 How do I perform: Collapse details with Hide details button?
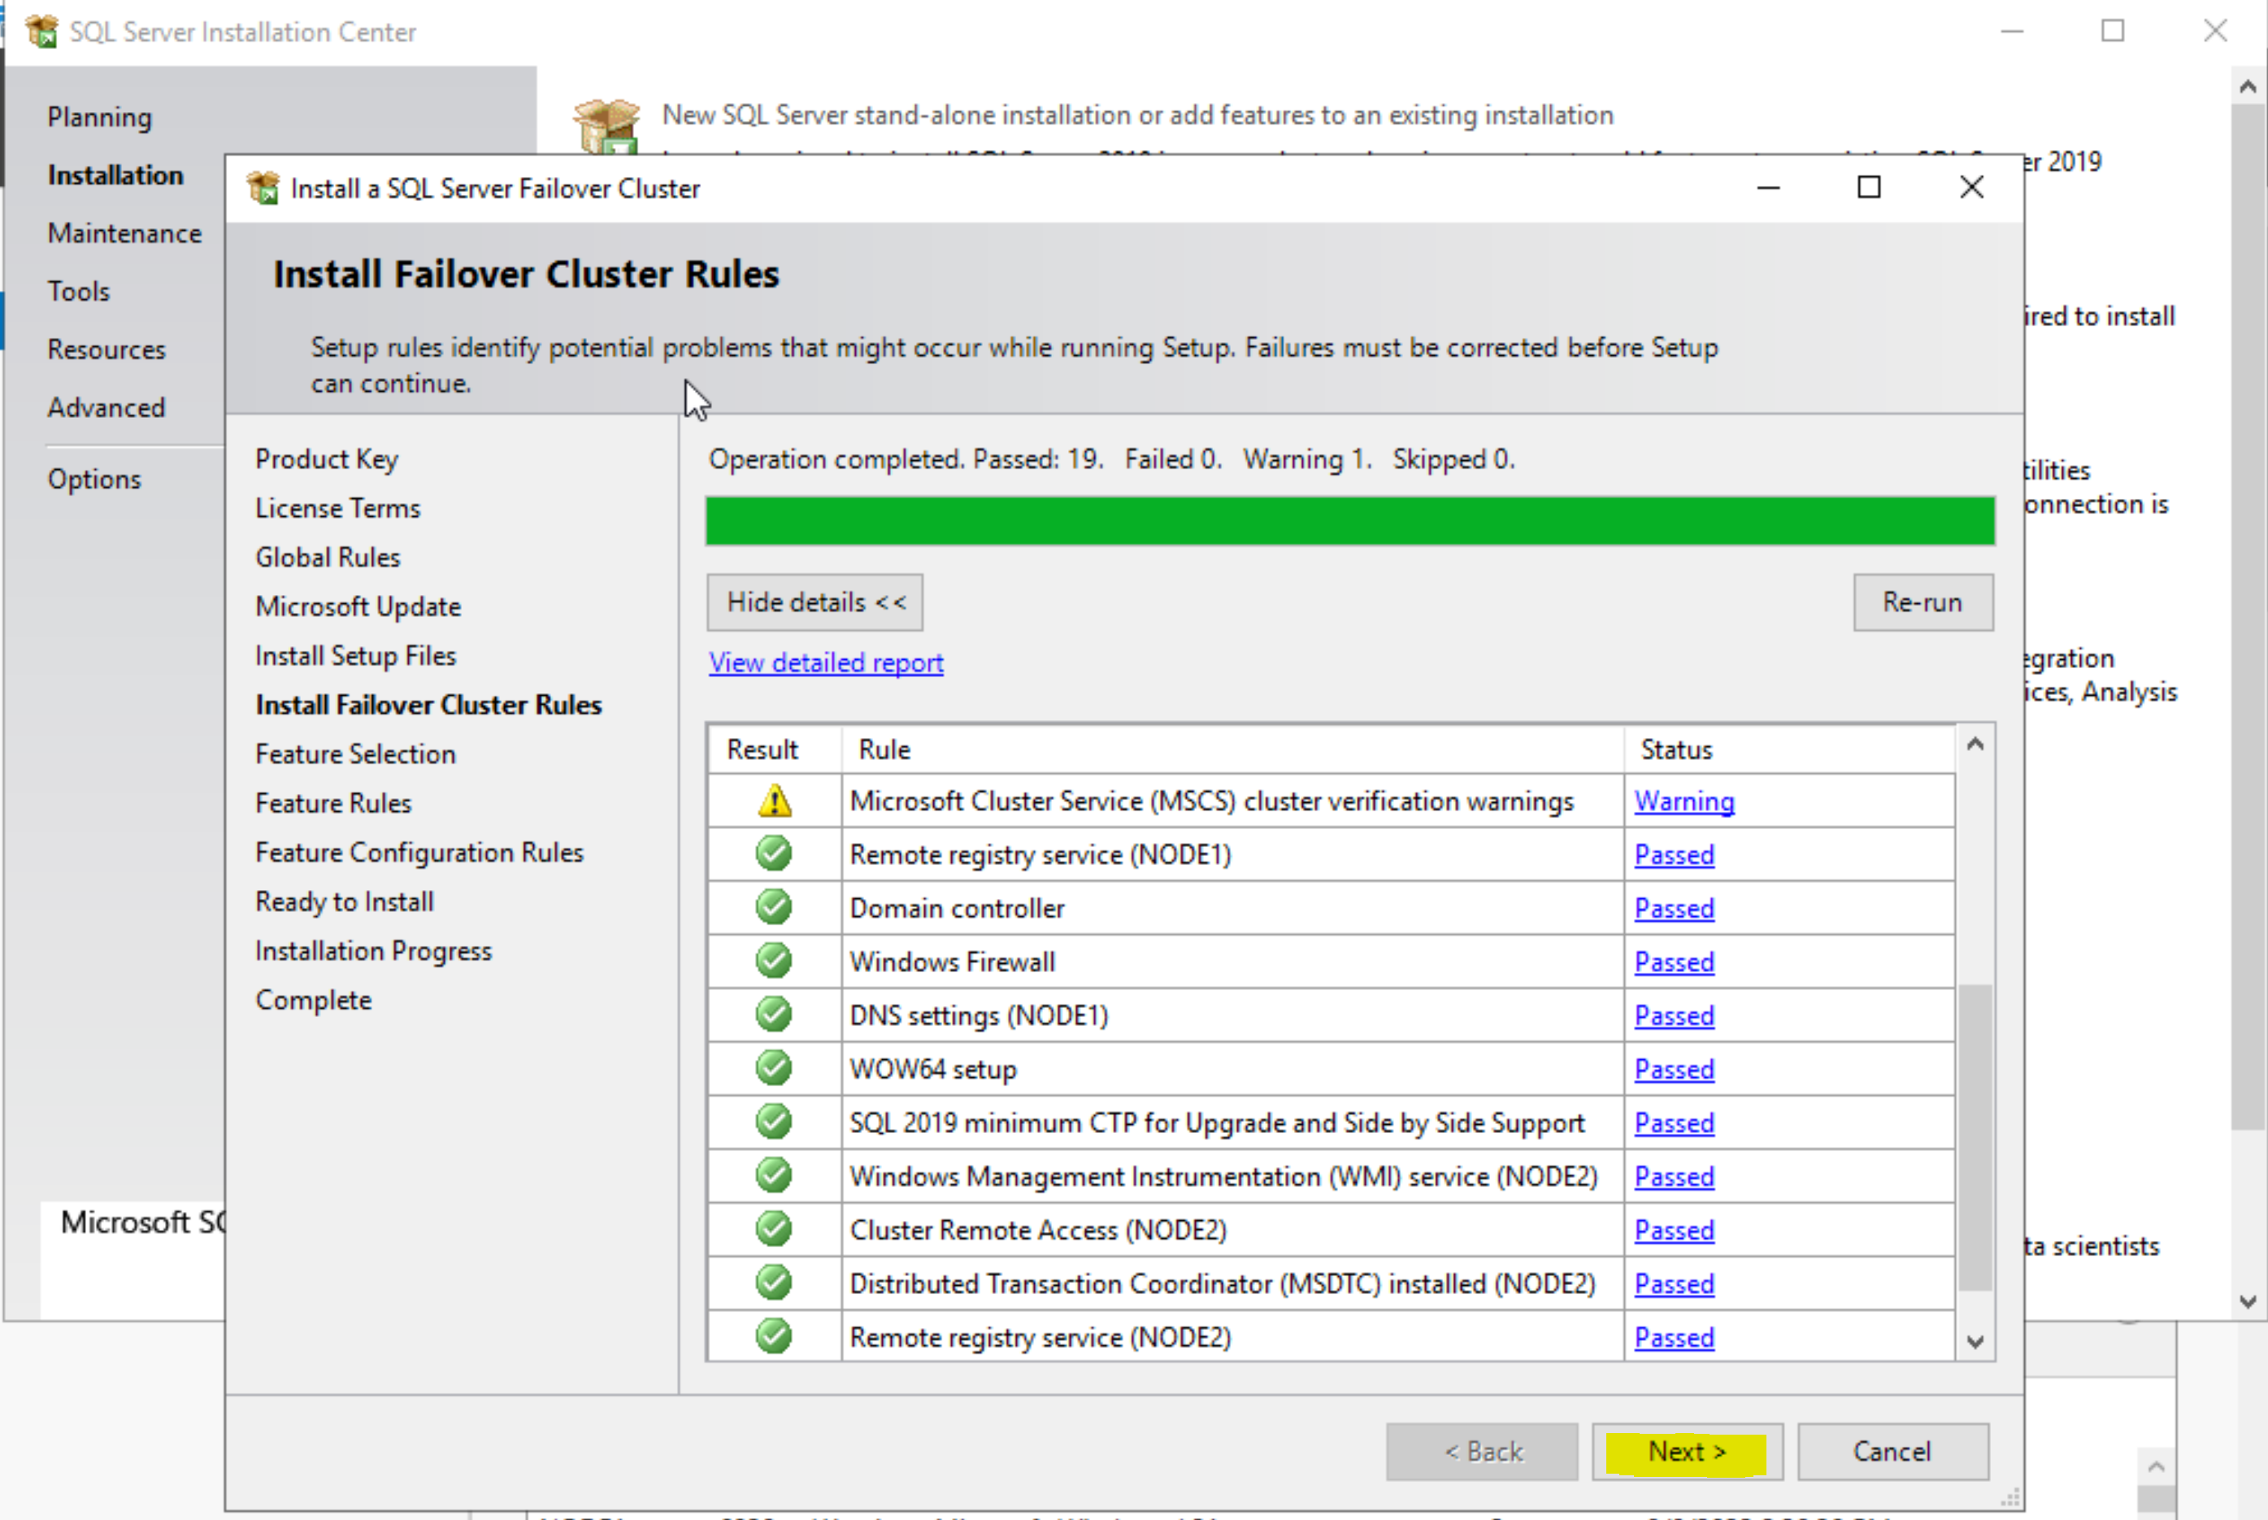(815, 602)
